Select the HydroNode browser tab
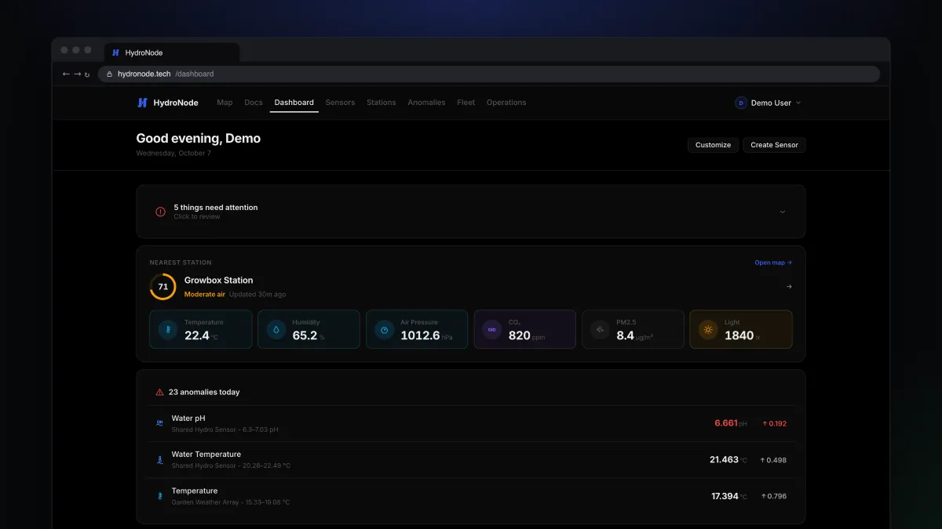 coord(172,53)
